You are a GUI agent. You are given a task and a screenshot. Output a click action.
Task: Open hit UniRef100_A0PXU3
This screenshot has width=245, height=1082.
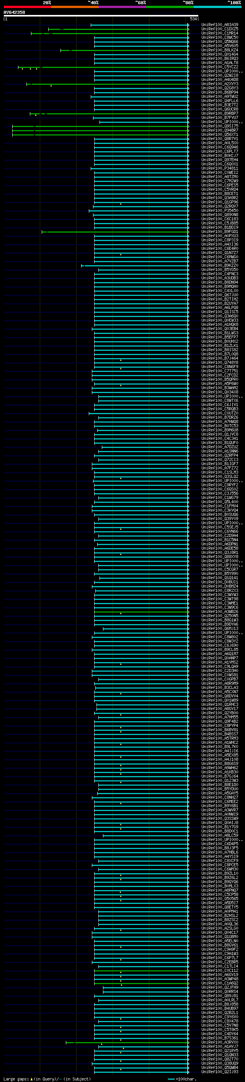click(220, 236)
